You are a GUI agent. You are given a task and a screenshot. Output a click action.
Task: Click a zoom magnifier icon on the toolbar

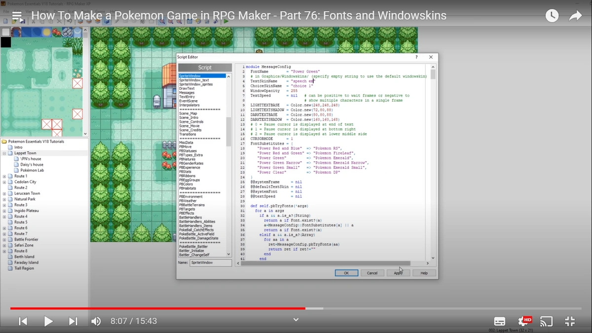point(162,21)
